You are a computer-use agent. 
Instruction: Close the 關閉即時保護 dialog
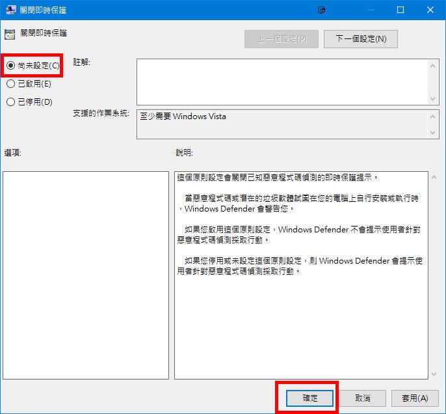pyautogui.click(x=430, y=10)
